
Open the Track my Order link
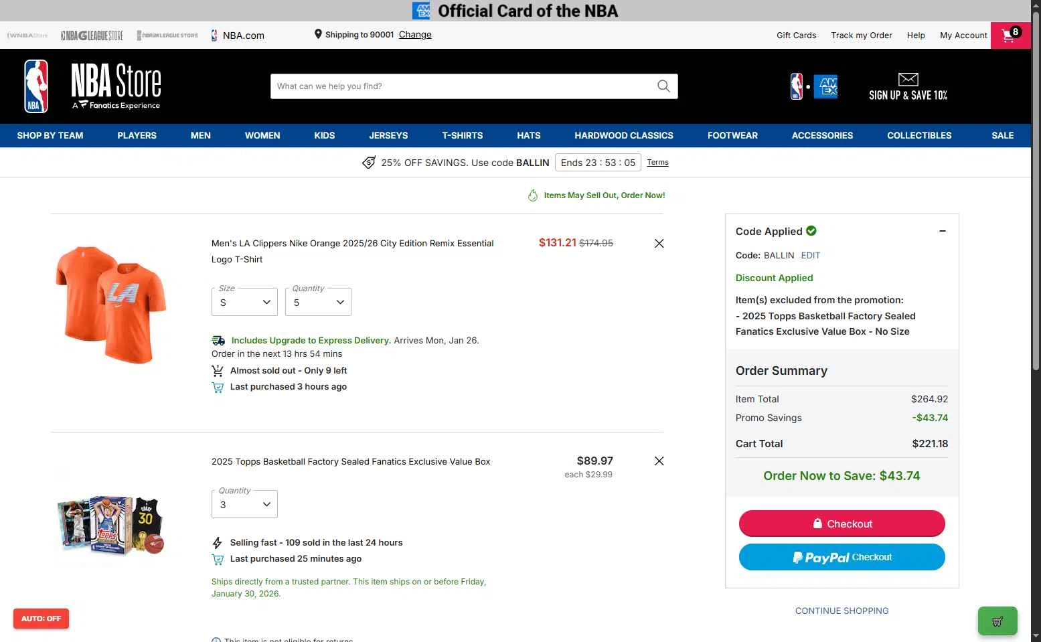point(862,35)
